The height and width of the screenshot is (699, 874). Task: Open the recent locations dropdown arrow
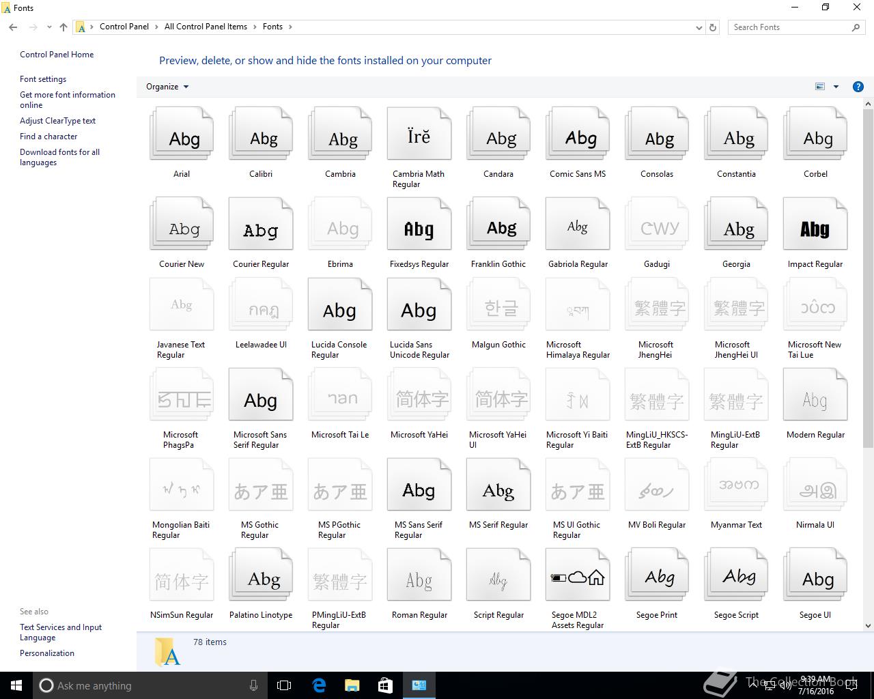(x=49, y=27)
